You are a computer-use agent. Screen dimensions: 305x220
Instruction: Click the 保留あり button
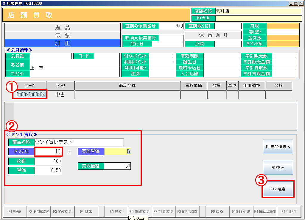[x=213, y=35]
